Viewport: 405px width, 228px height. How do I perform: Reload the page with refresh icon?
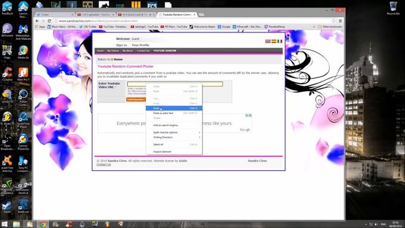[x=49, y=21]
